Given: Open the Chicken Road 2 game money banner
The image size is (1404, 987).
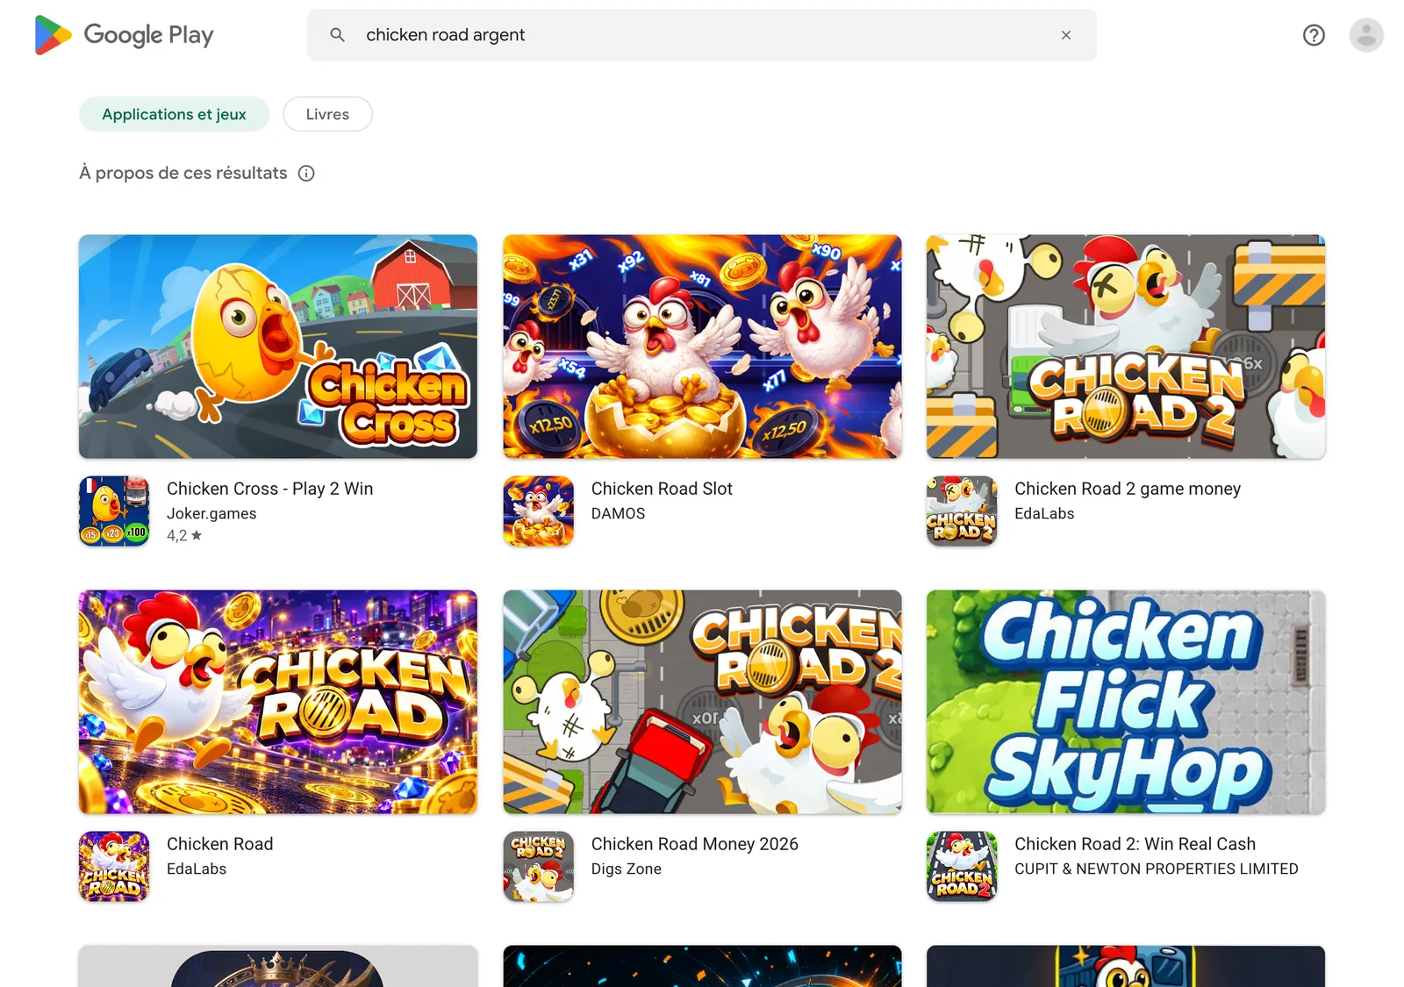Looking at the screenshot, I should click(x=1126, y=347).
